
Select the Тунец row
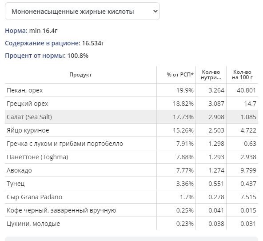click(x=131, y=184)
